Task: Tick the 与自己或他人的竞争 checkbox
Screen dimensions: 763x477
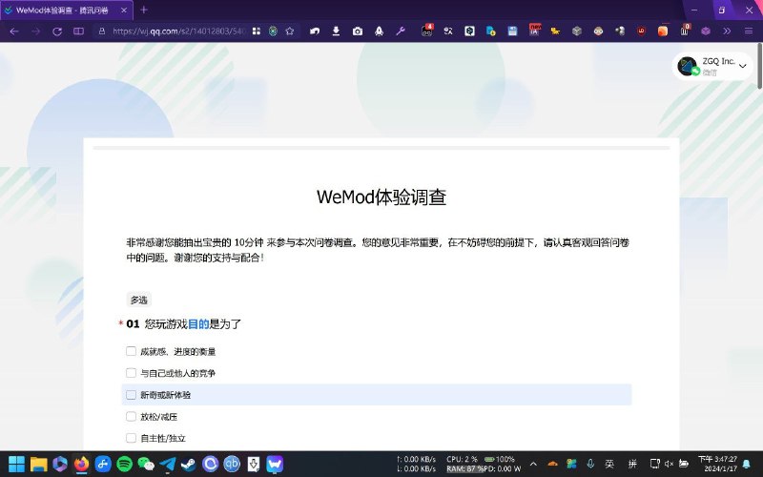Action: point(132,373)
